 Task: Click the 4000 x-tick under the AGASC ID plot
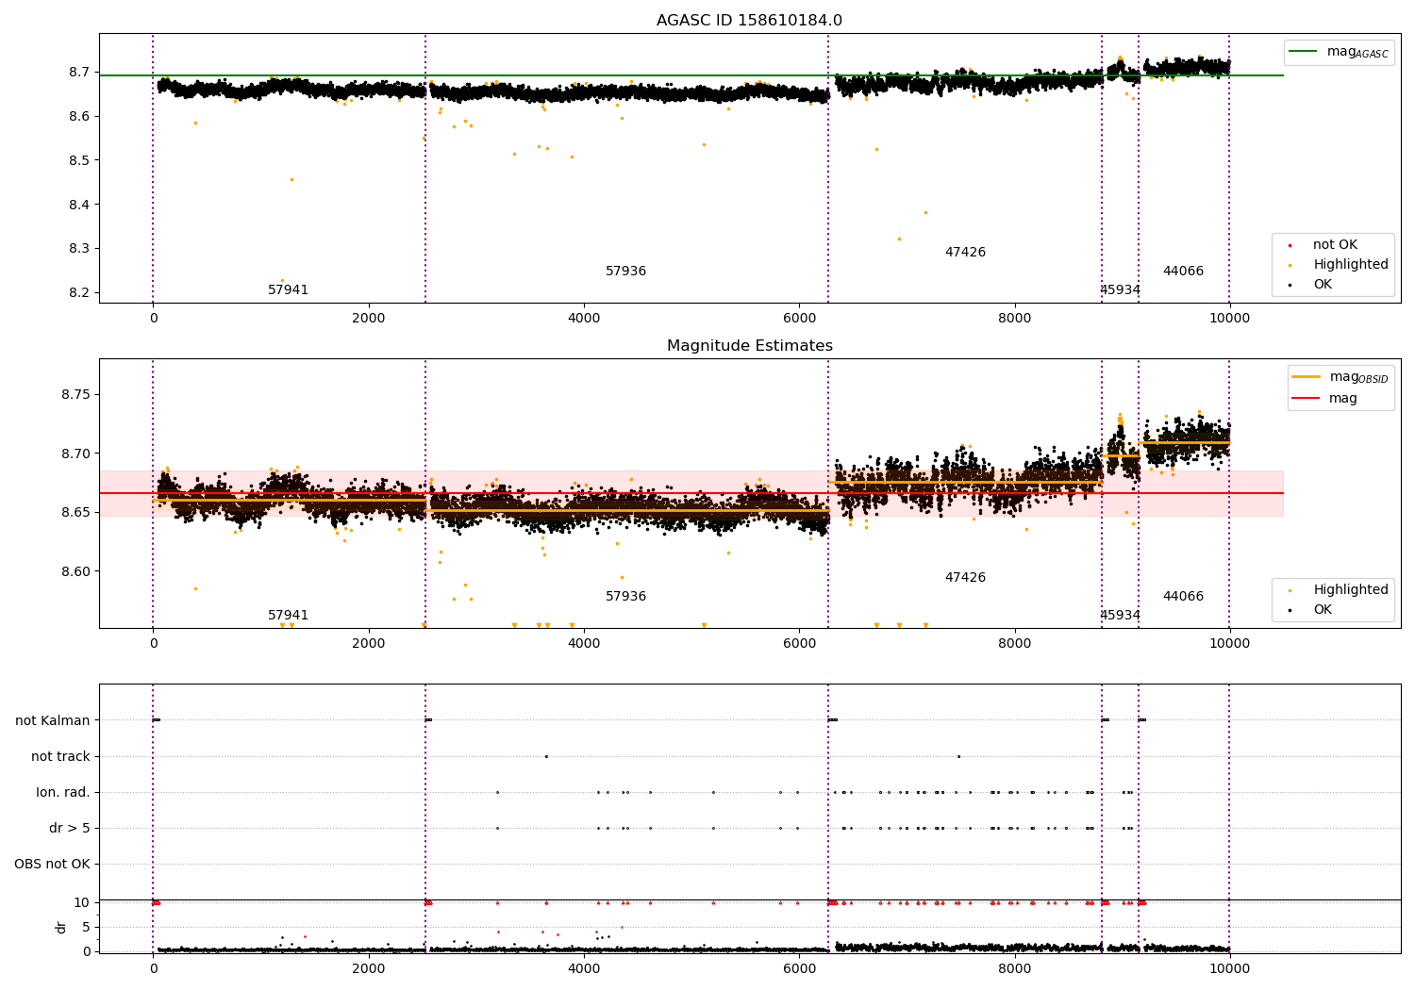click(584, 319)
